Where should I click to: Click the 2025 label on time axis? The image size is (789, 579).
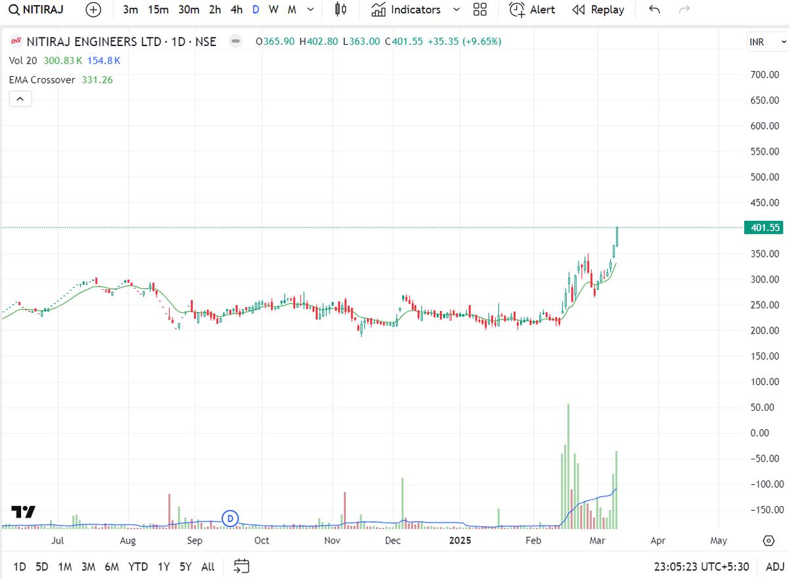(460, 541)
